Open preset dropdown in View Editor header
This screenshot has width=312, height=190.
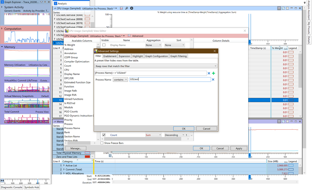click(x=124, y=36)
